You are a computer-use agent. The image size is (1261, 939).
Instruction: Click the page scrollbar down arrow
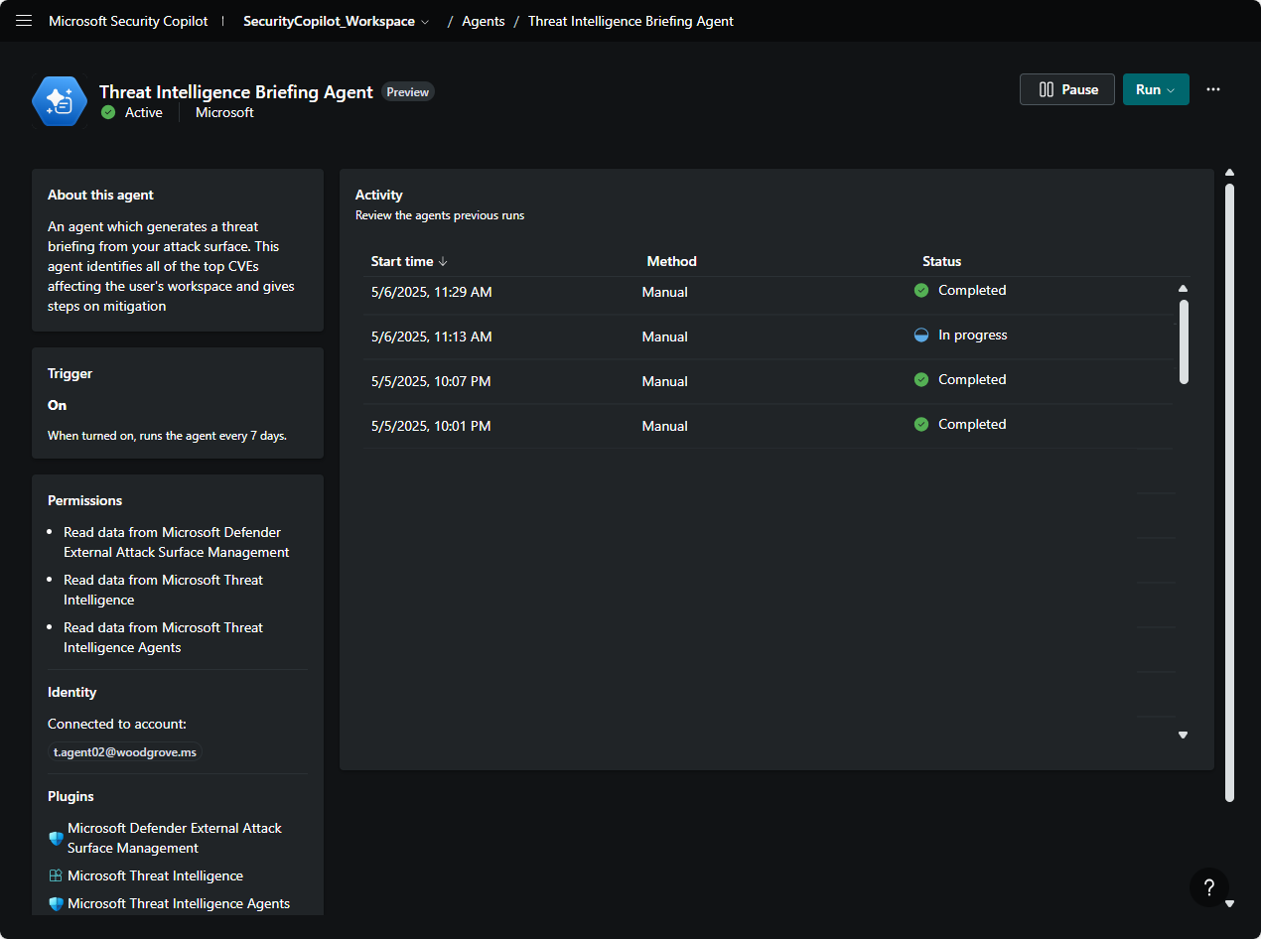click(1229, 903)
